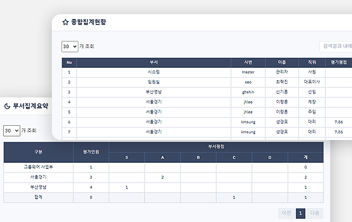Click the 검색결과 내 search field
352x222 pixels.
[x=336, y=46]
